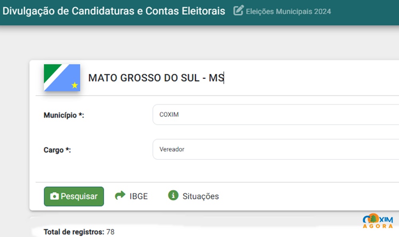
Task: Click the AGORA text in the logo
Action: (377, 226)
